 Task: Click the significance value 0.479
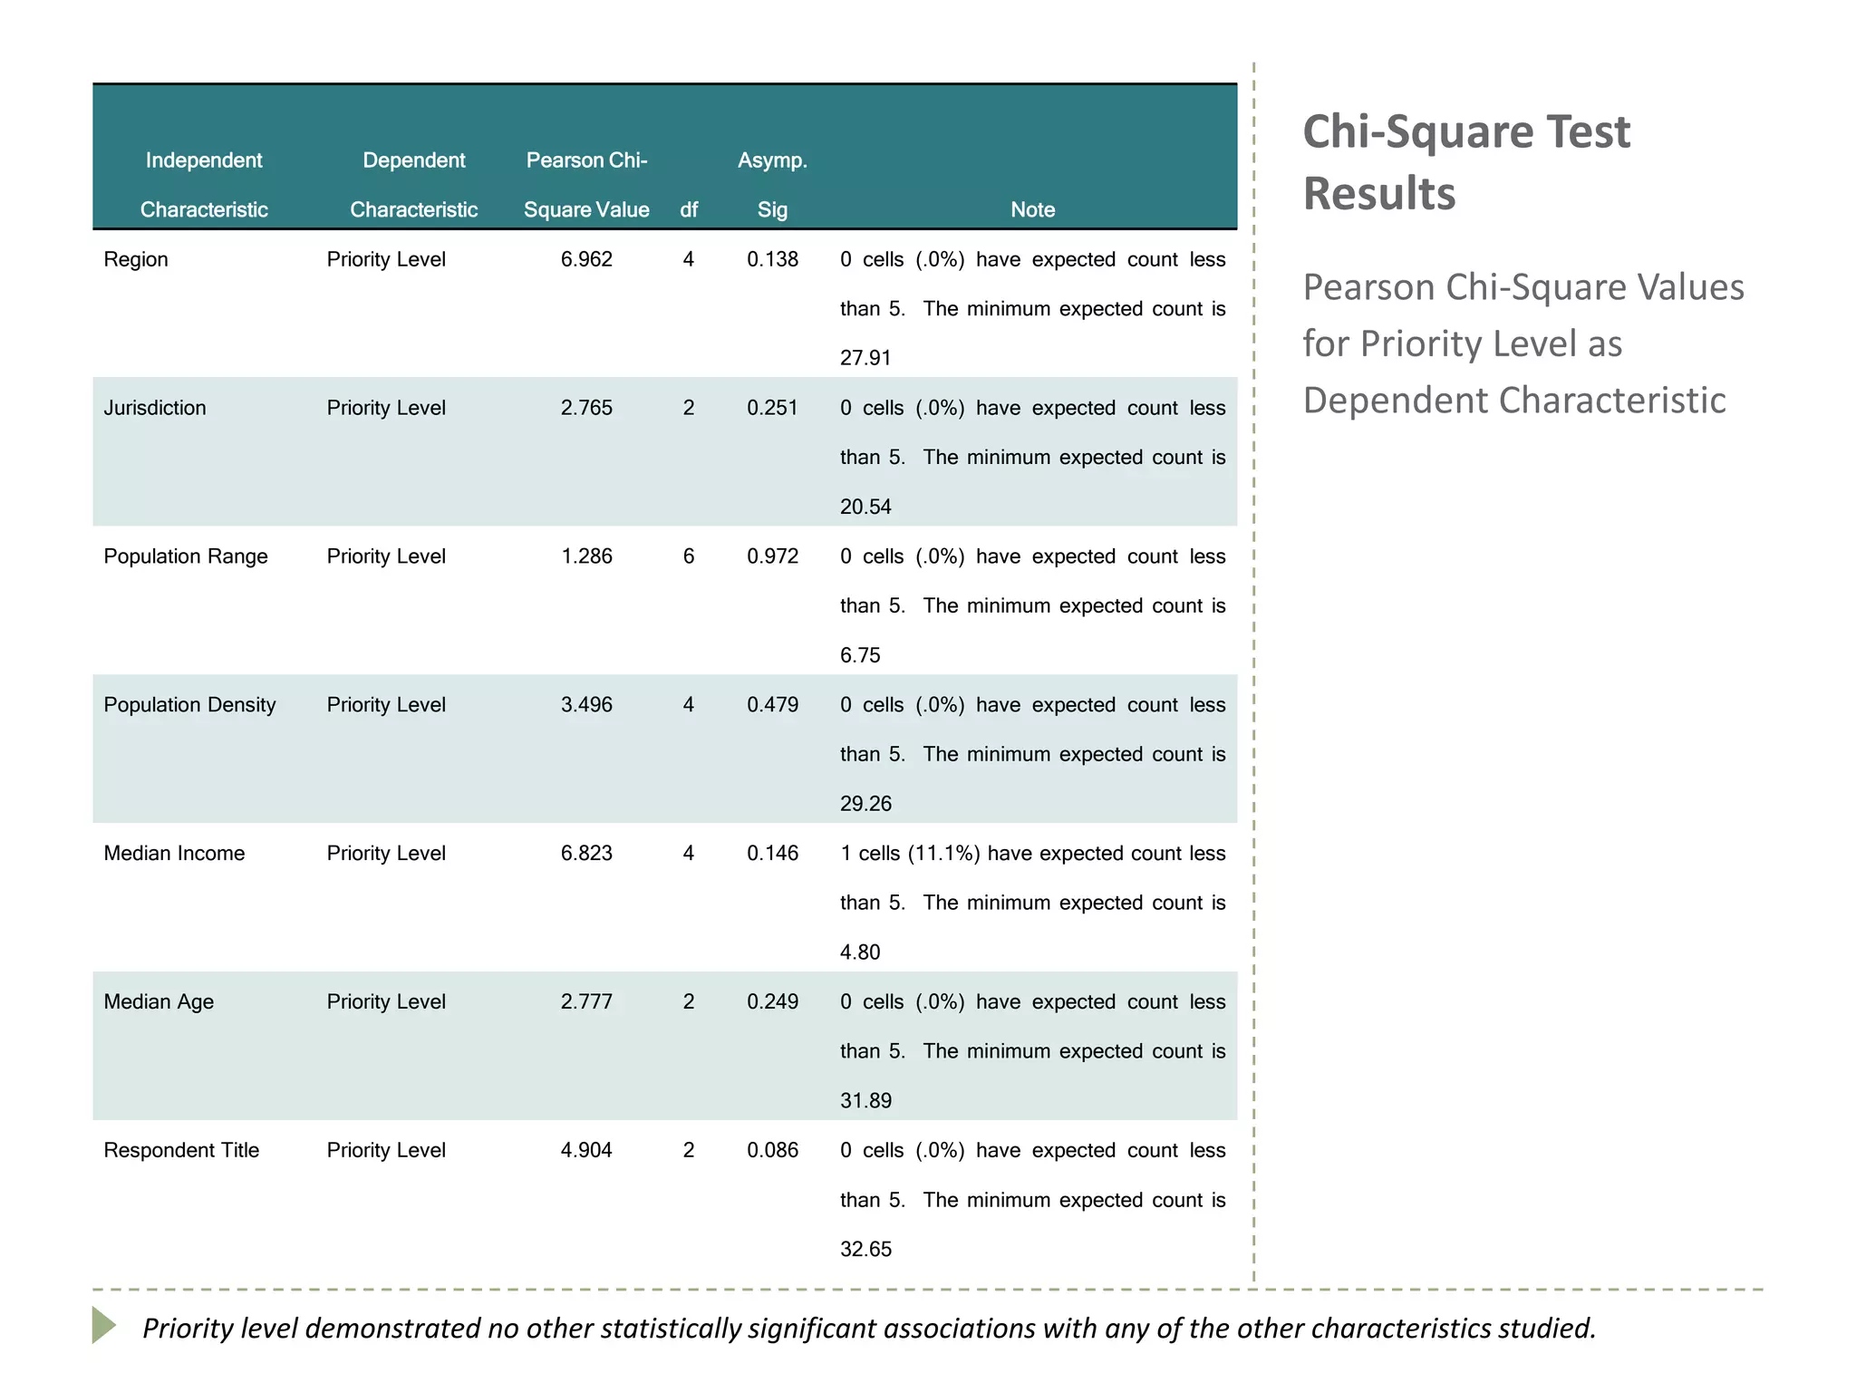click(x=772, y=705)
